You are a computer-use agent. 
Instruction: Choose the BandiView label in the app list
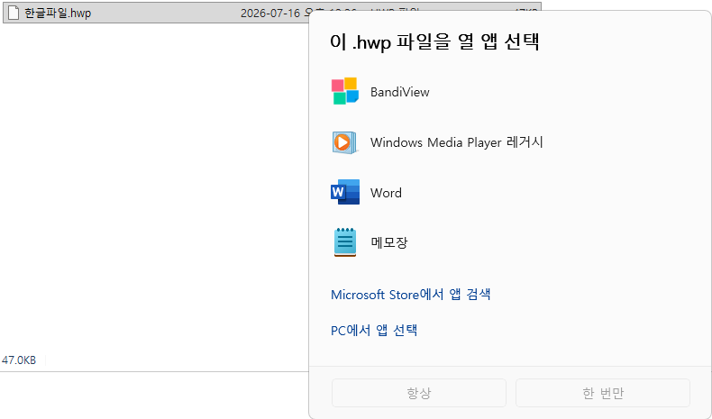pyautogui.click(x=399, y=92)
